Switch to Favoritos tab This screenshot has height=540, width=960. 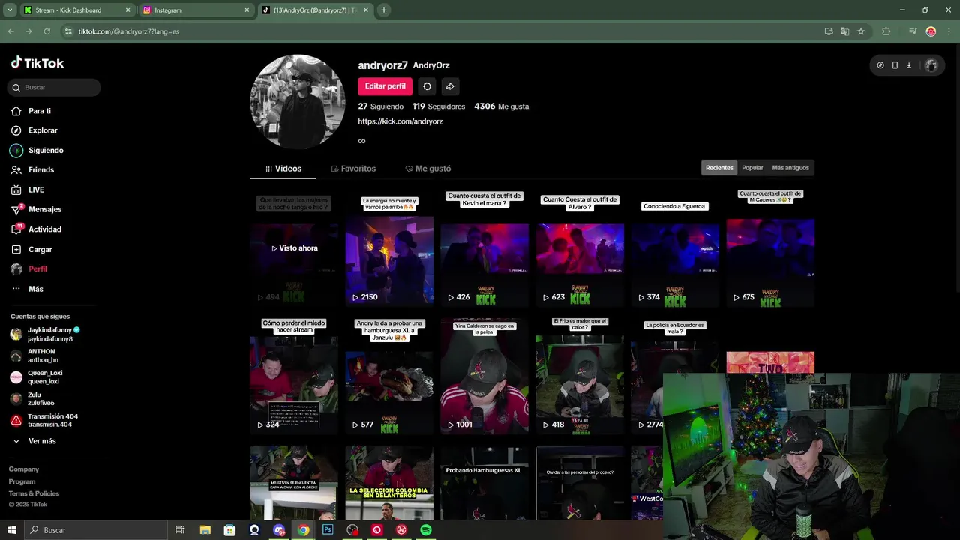click(353, 169)
